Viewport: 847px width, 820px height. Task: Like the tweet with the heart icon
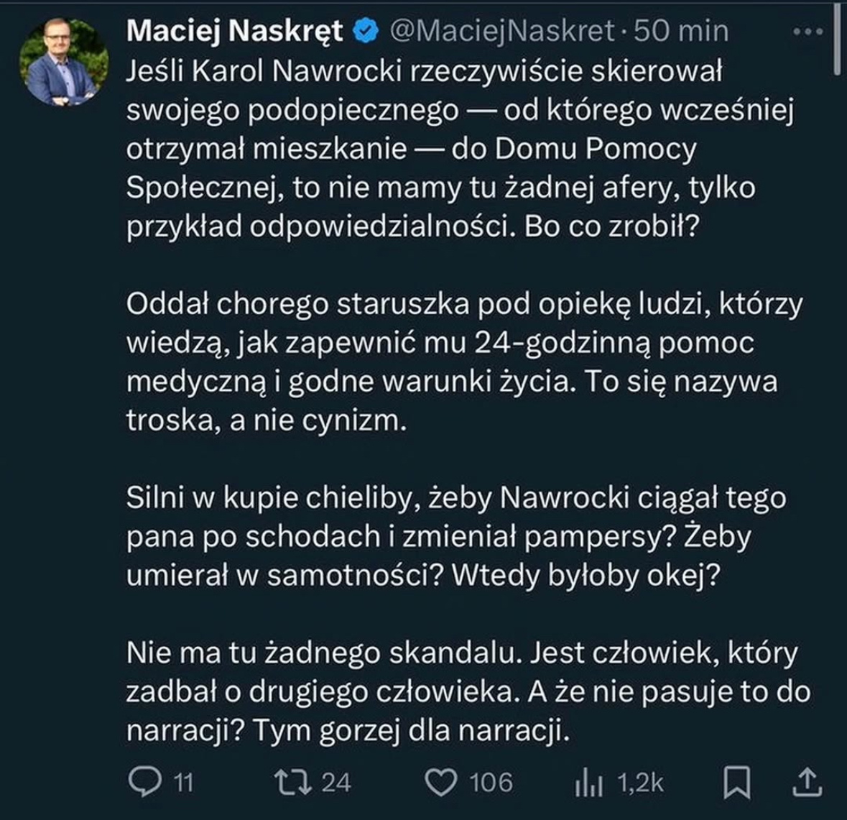point(441,782)
